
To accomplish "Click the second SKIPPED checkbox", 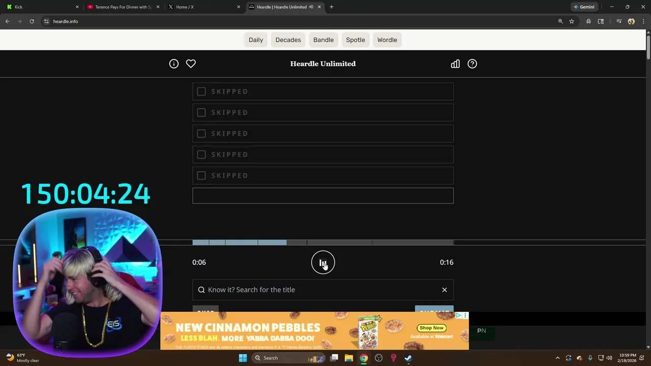I will pos(201,112).
